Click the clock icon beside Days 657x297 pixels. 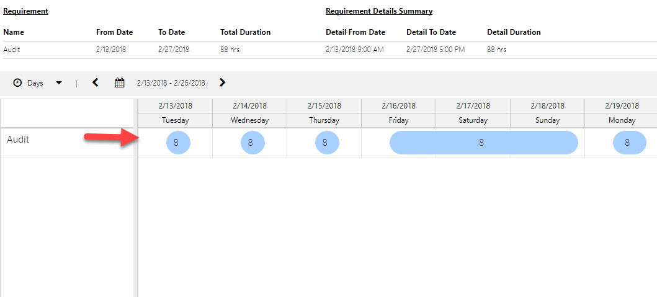point(17,83)
